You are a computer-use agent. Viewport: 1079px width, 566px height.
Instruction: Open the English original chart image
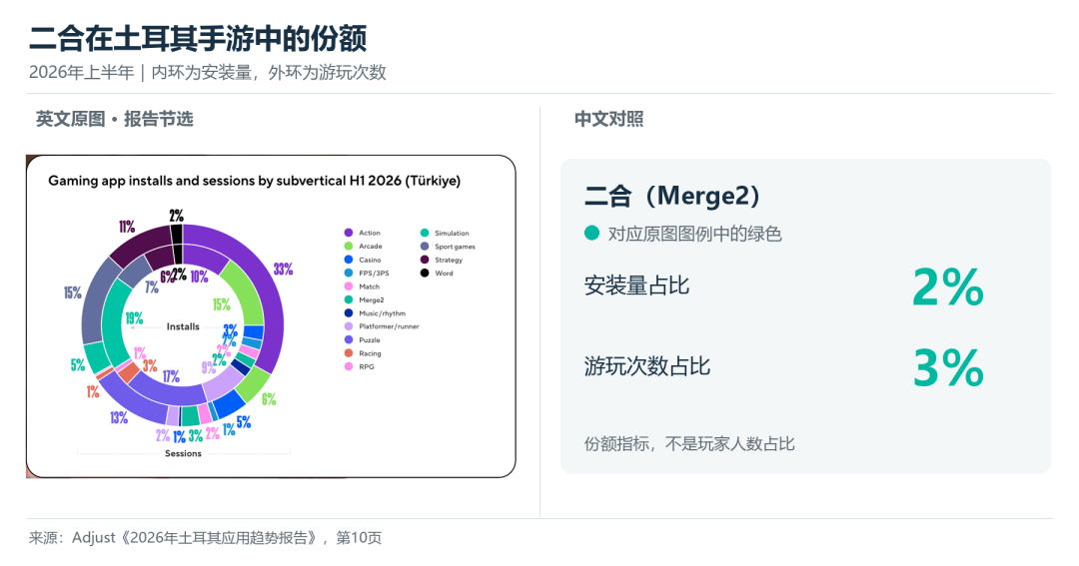(271, 316)
